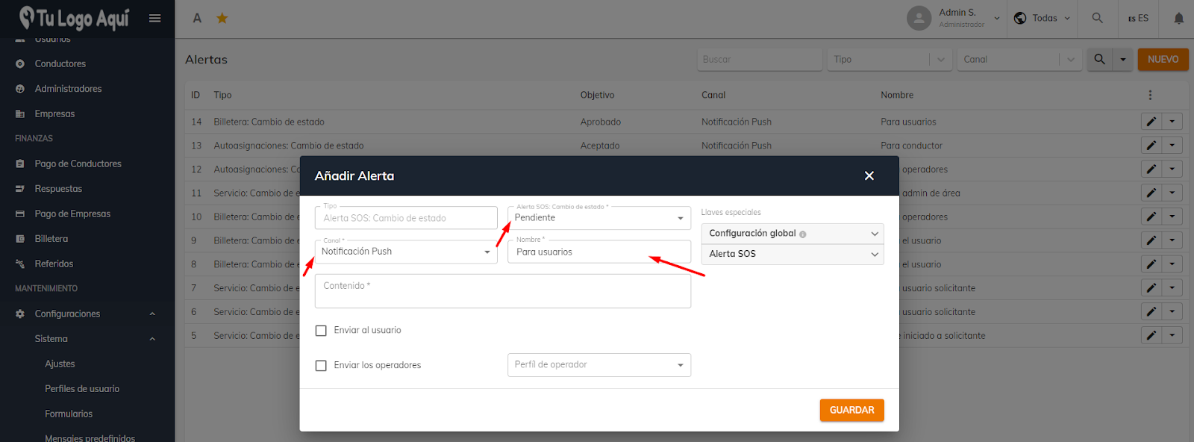Open Empresas in the sidebar
Screen dimensions: 1194x442
click(x=54, y=113)
